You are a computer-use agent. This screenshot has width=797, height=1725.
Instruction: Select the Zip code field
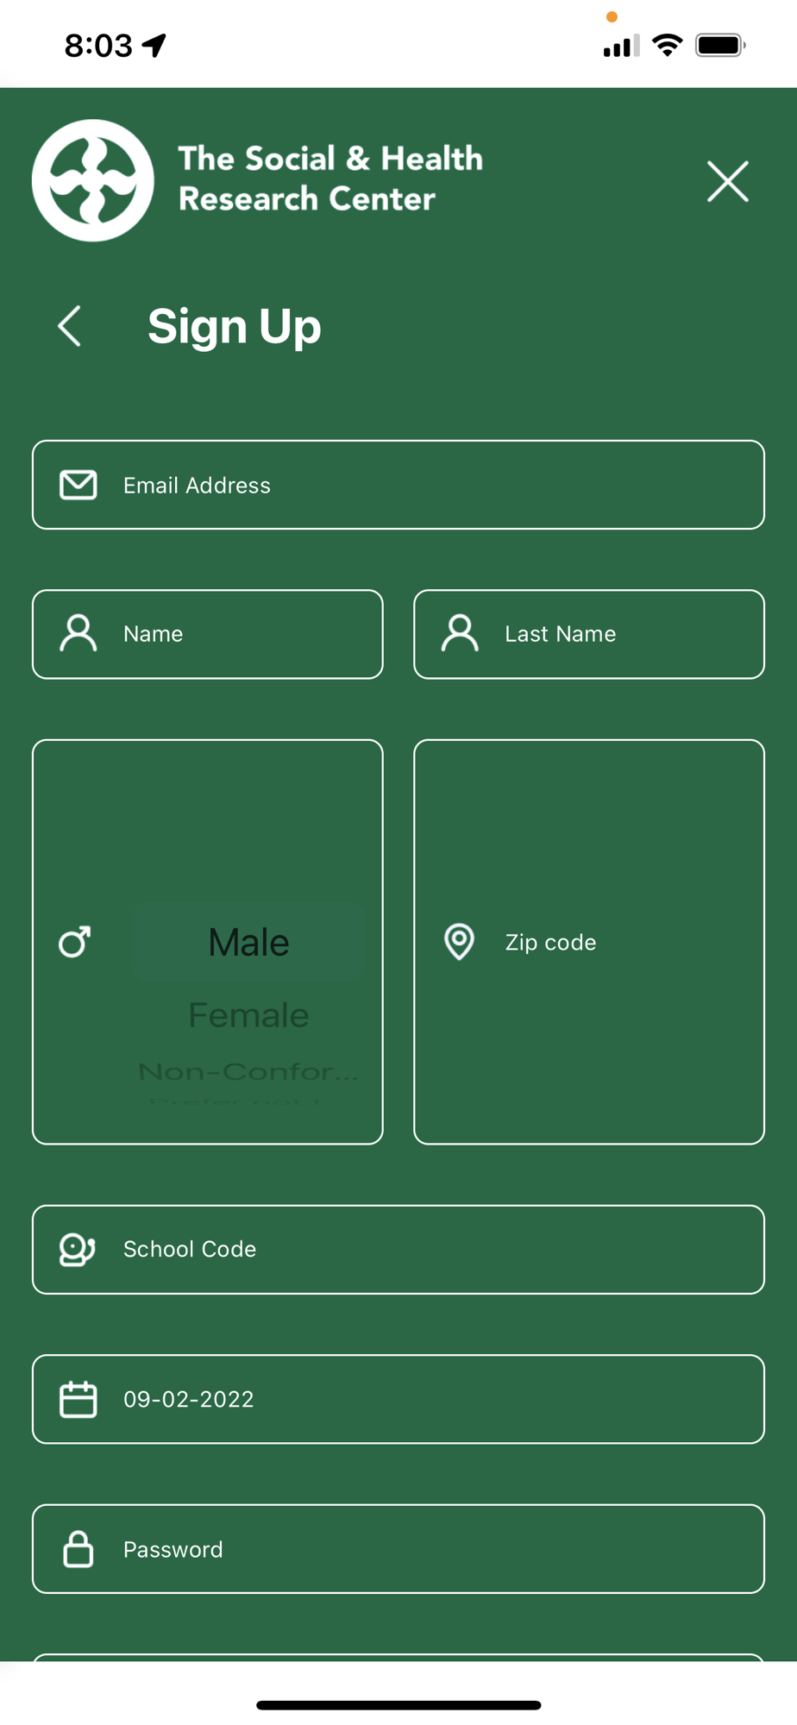[x=589, y=942]
